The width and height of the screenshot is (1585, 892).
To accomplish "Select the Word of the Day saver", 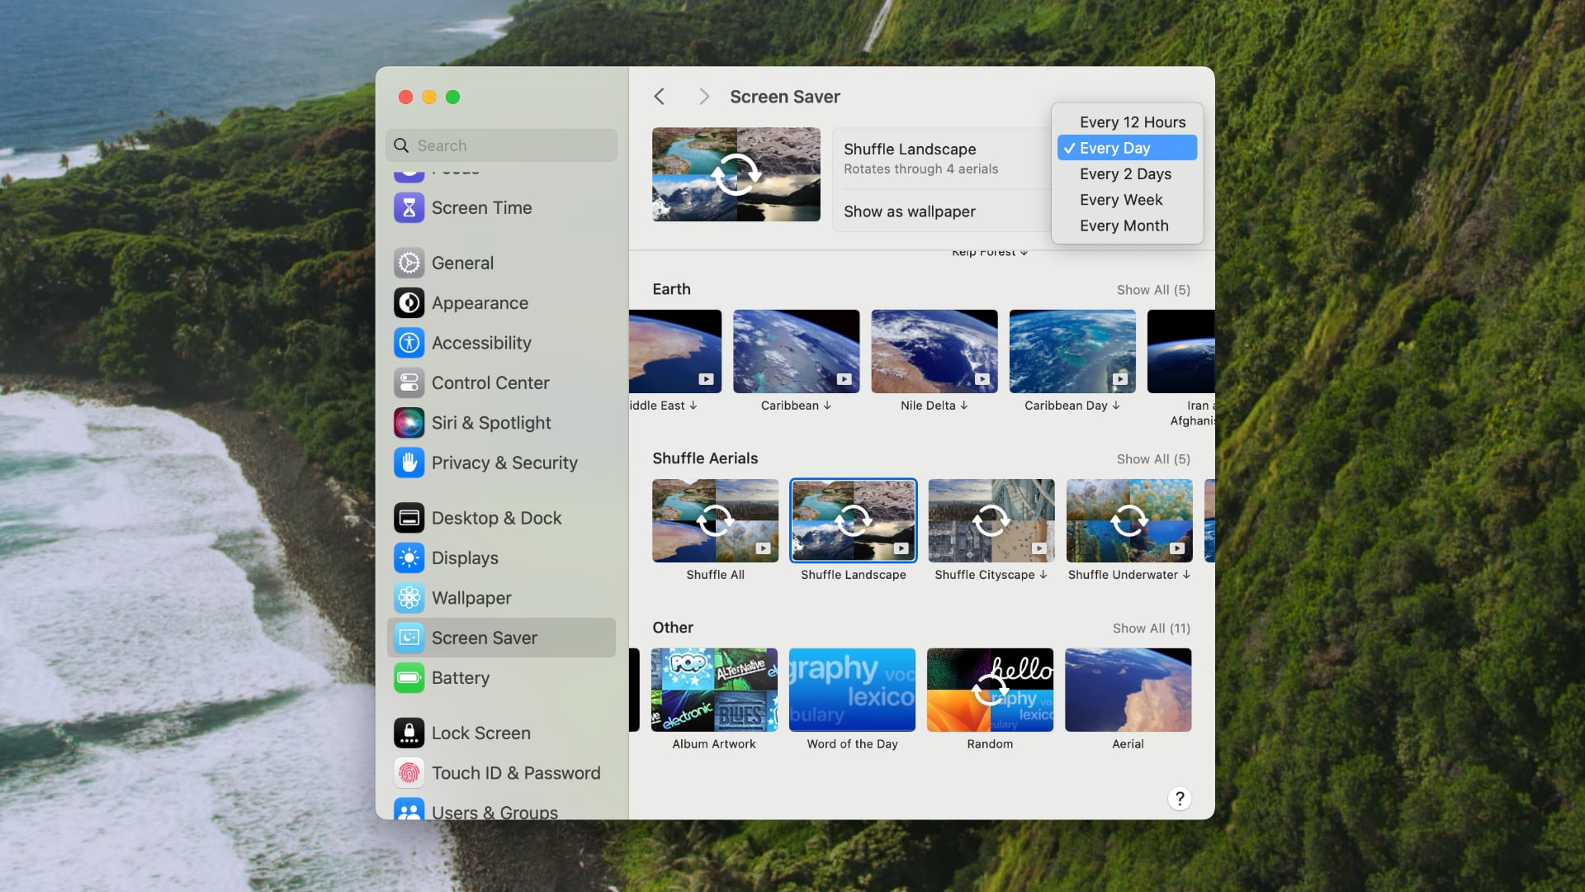I will coord(851,690).
